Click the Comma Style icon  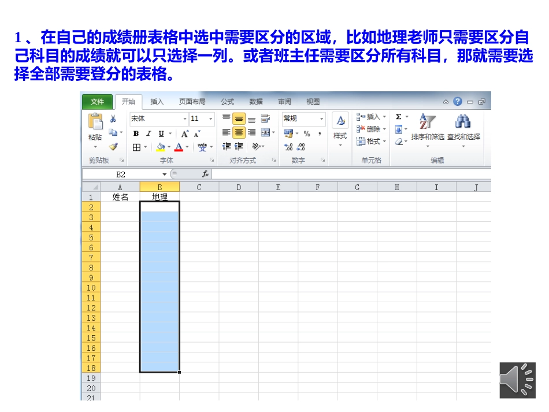[x=320, y=133]
